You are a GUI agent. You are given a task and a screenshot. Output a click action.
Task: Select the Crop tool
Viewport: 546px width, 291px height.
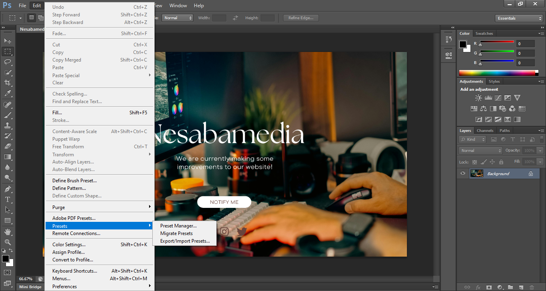(x=8, y=83)
